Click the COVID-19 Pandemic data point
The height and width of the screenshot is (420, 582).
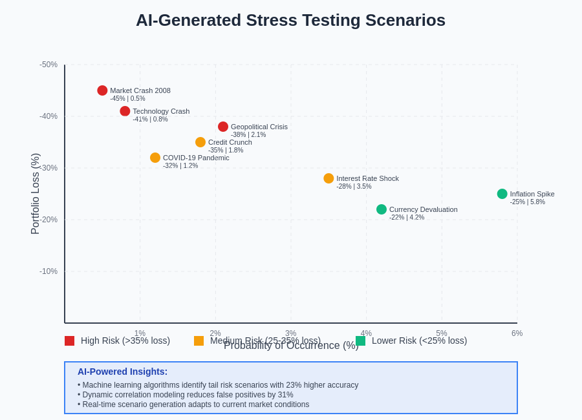click(x=155, y=158)
